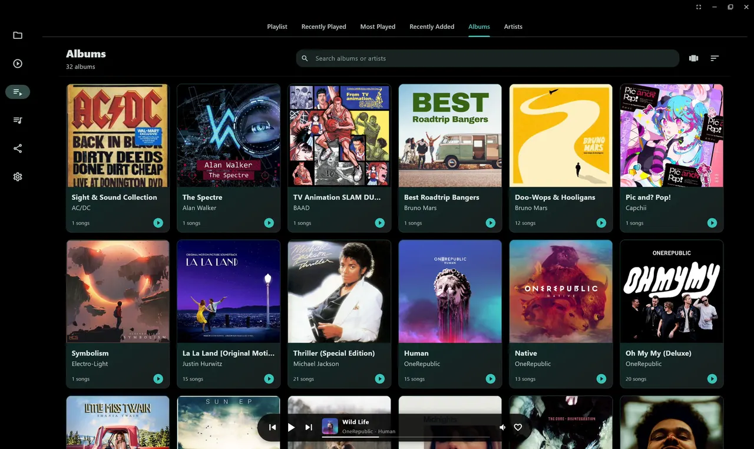Play the Native album
This screenshot has width=754, height=449.
(x=601, y=379)
